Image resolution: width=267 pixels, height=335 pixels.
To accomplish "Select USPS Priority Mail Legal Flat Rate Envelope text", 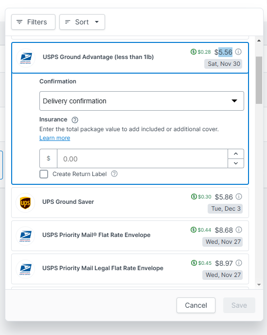I will click(x=103, y=268).
